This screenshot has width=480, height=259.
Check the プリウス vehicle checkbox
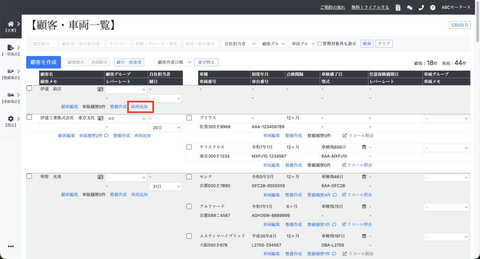click(189, 118)
